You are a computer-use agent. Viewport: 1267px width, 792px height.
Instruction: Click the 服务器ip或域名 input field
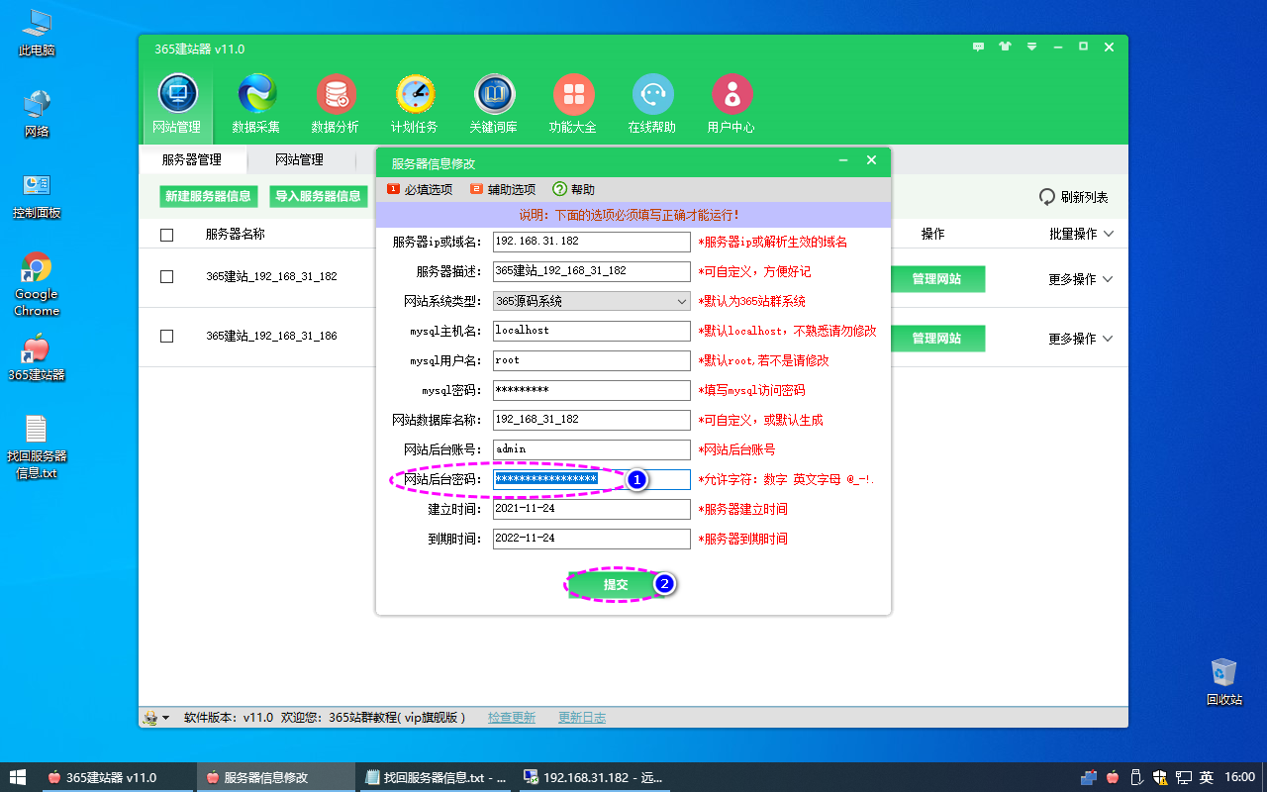(592, 242)
